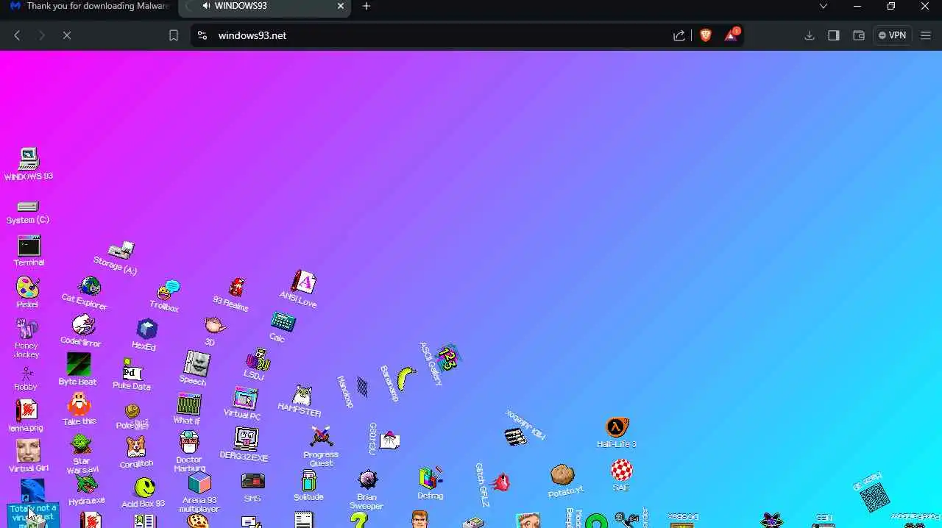
Task: Open the Bananamp banana icon
Action: pyautogui.click(x=405, y=379)
